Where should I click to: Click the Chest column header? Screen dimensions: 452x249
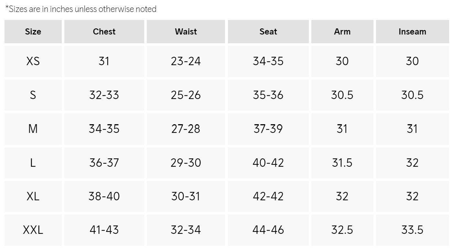pyautogui.click(x=104, y=32)
